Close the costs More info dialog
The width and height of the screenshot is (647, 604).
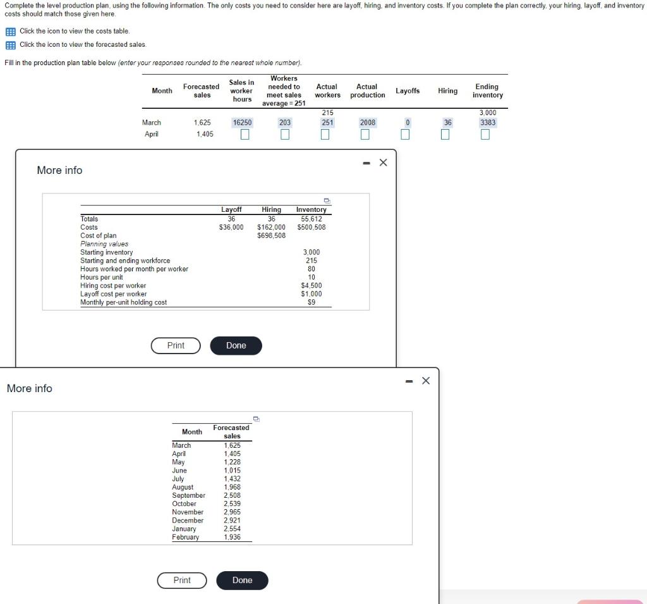point(382,163)
